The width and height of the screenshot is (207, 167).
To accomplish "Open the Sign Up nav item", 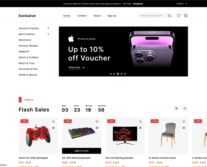I will (112, 16).
